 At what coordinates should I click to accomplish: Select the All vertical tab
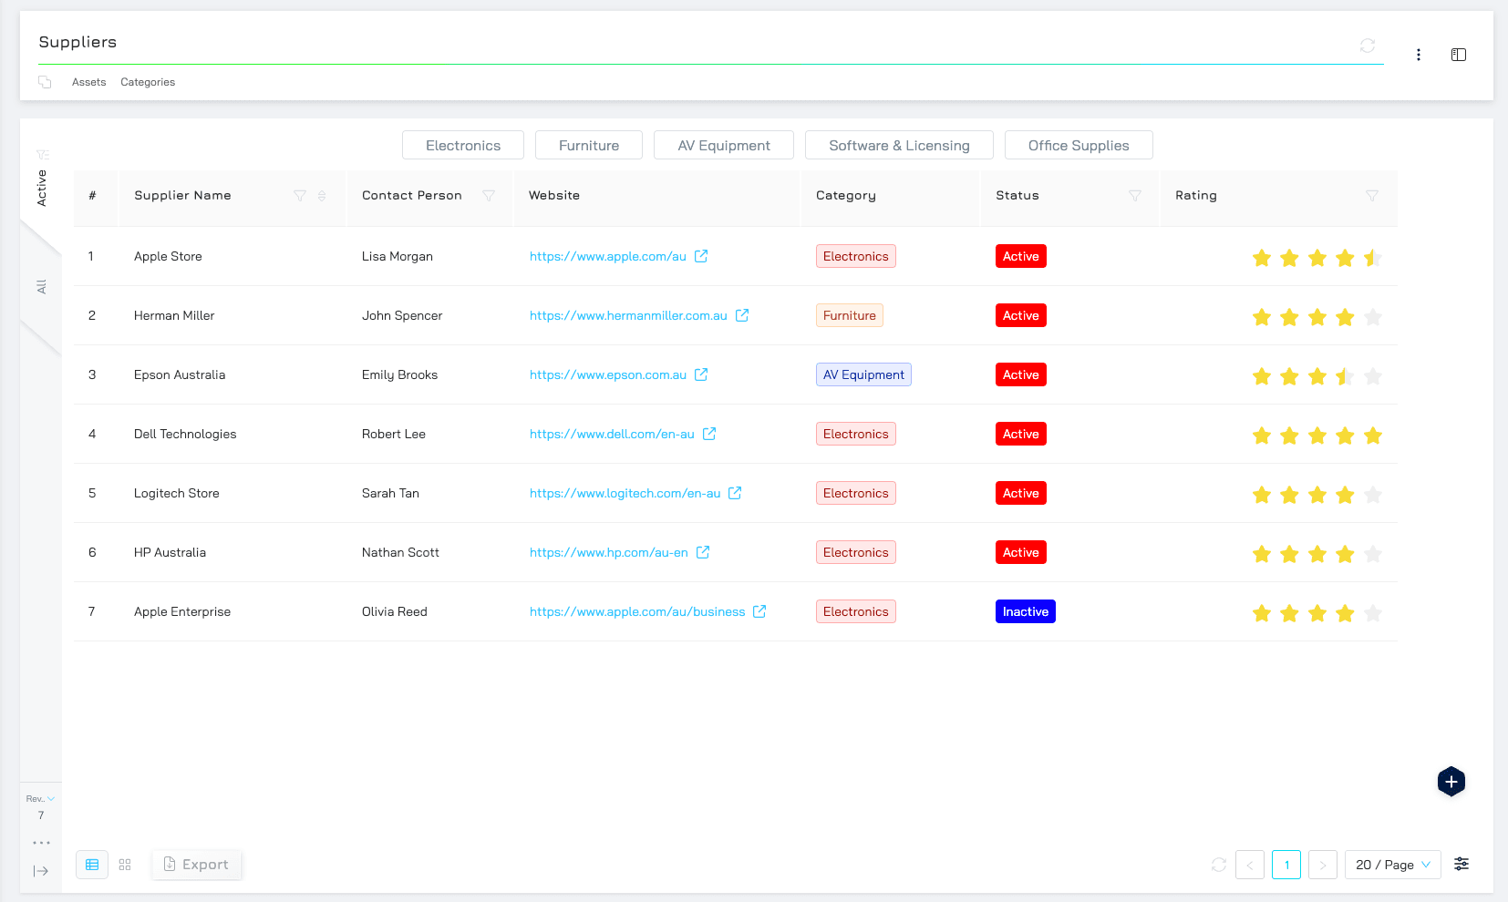[x=41, y=287]
